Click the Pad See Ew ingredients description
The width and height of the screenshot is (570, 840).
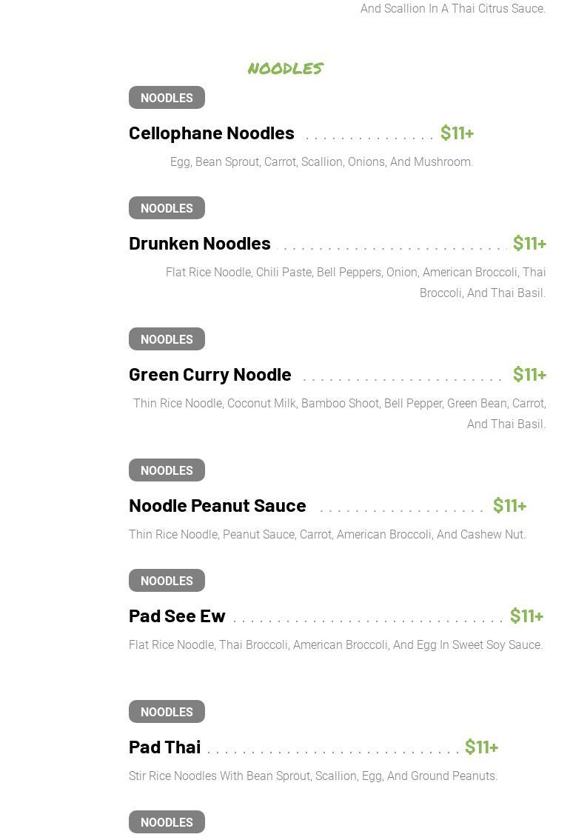[335, 645]
